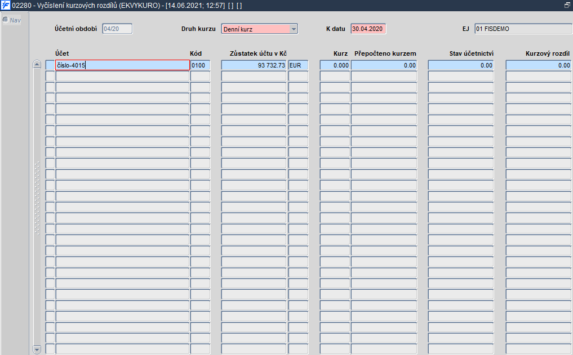Select the Nav radio button
Viewport: 573px width, 355px height.
click(6, 20)
